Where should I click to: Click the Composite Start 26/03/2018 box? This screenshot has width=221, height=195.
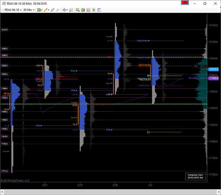point(195,176)
